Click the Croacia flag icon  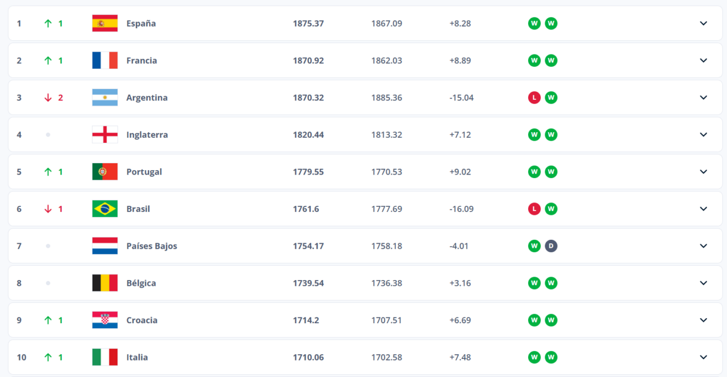(x=105, y=320)
